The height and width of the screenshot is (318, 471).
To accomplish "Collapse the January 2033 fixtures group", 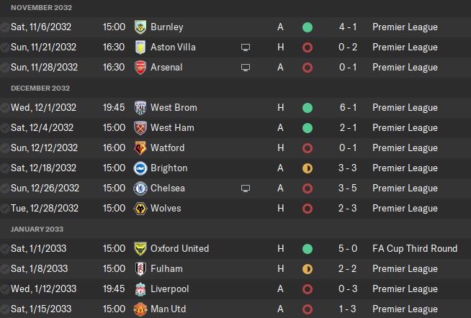I will click(37, 230).
